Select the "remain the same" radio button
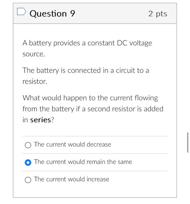Image resolution: width=190 pixels, height=204 pixels. pos(28,162)
